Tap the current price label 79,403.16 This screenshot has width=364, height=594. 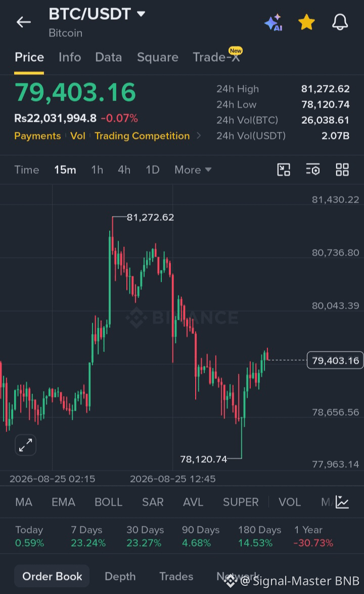click(335, 360)
